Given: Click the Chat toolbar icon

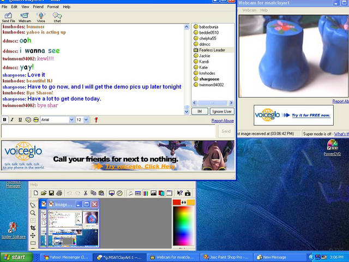Looking at the screenshot, I should point(57,17).
